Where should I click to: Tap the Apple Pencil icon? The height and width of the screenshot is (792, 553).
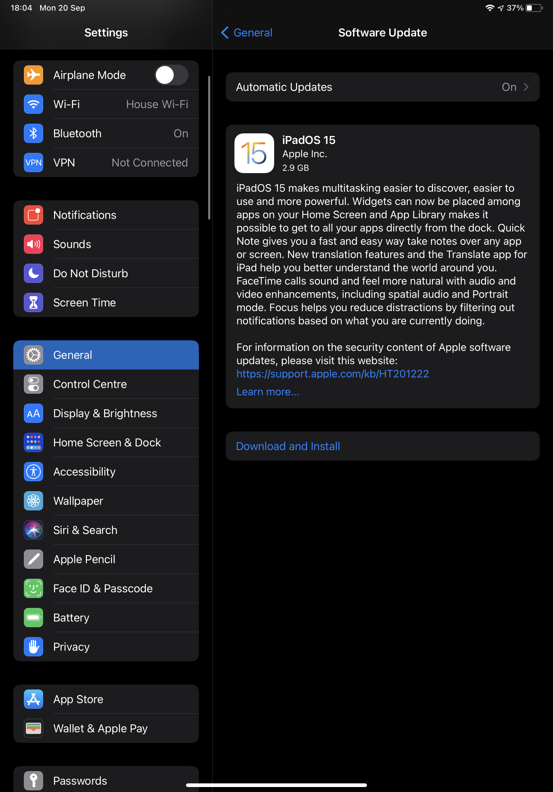[x=33, y=559]
